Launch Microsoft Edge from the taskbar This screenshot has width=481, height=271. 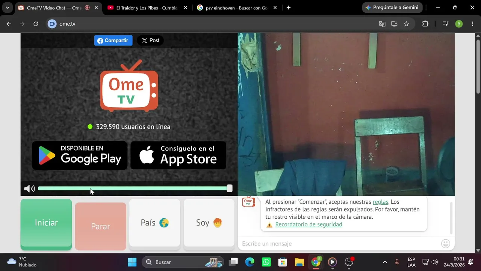(x=250, y=262)
